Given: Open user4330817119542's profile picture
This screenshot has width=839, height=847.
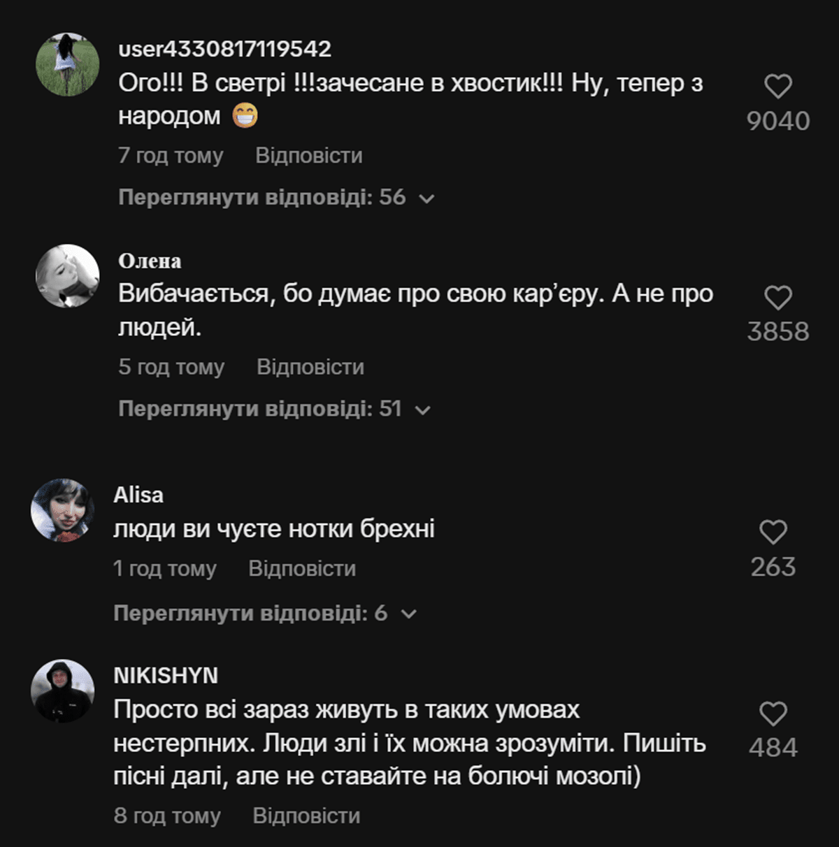Looking at the screenshot, I should (67, 64).
